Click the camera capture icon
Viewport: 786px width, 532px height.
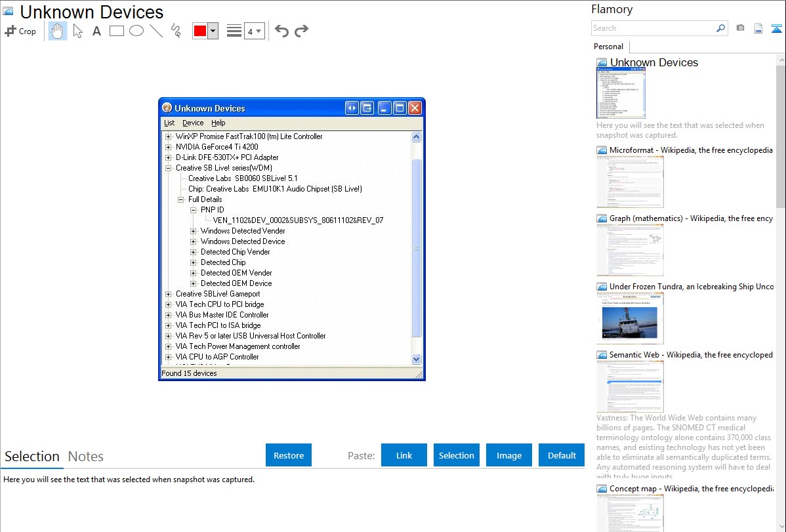click(x=740, y=28)
